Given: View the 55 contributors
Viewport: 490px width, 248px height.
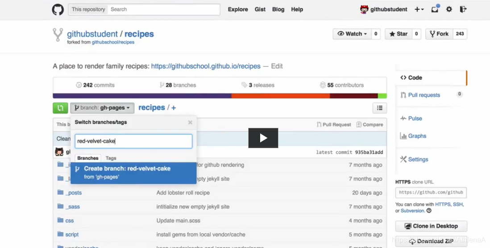Looking at the screenshot, I should tap(341, 85).
